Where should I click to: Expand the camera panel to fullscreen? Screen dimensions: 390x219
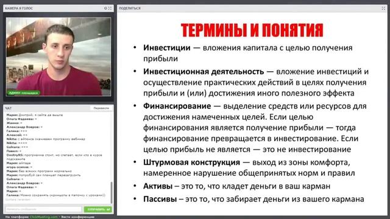(x=110, y=8)
